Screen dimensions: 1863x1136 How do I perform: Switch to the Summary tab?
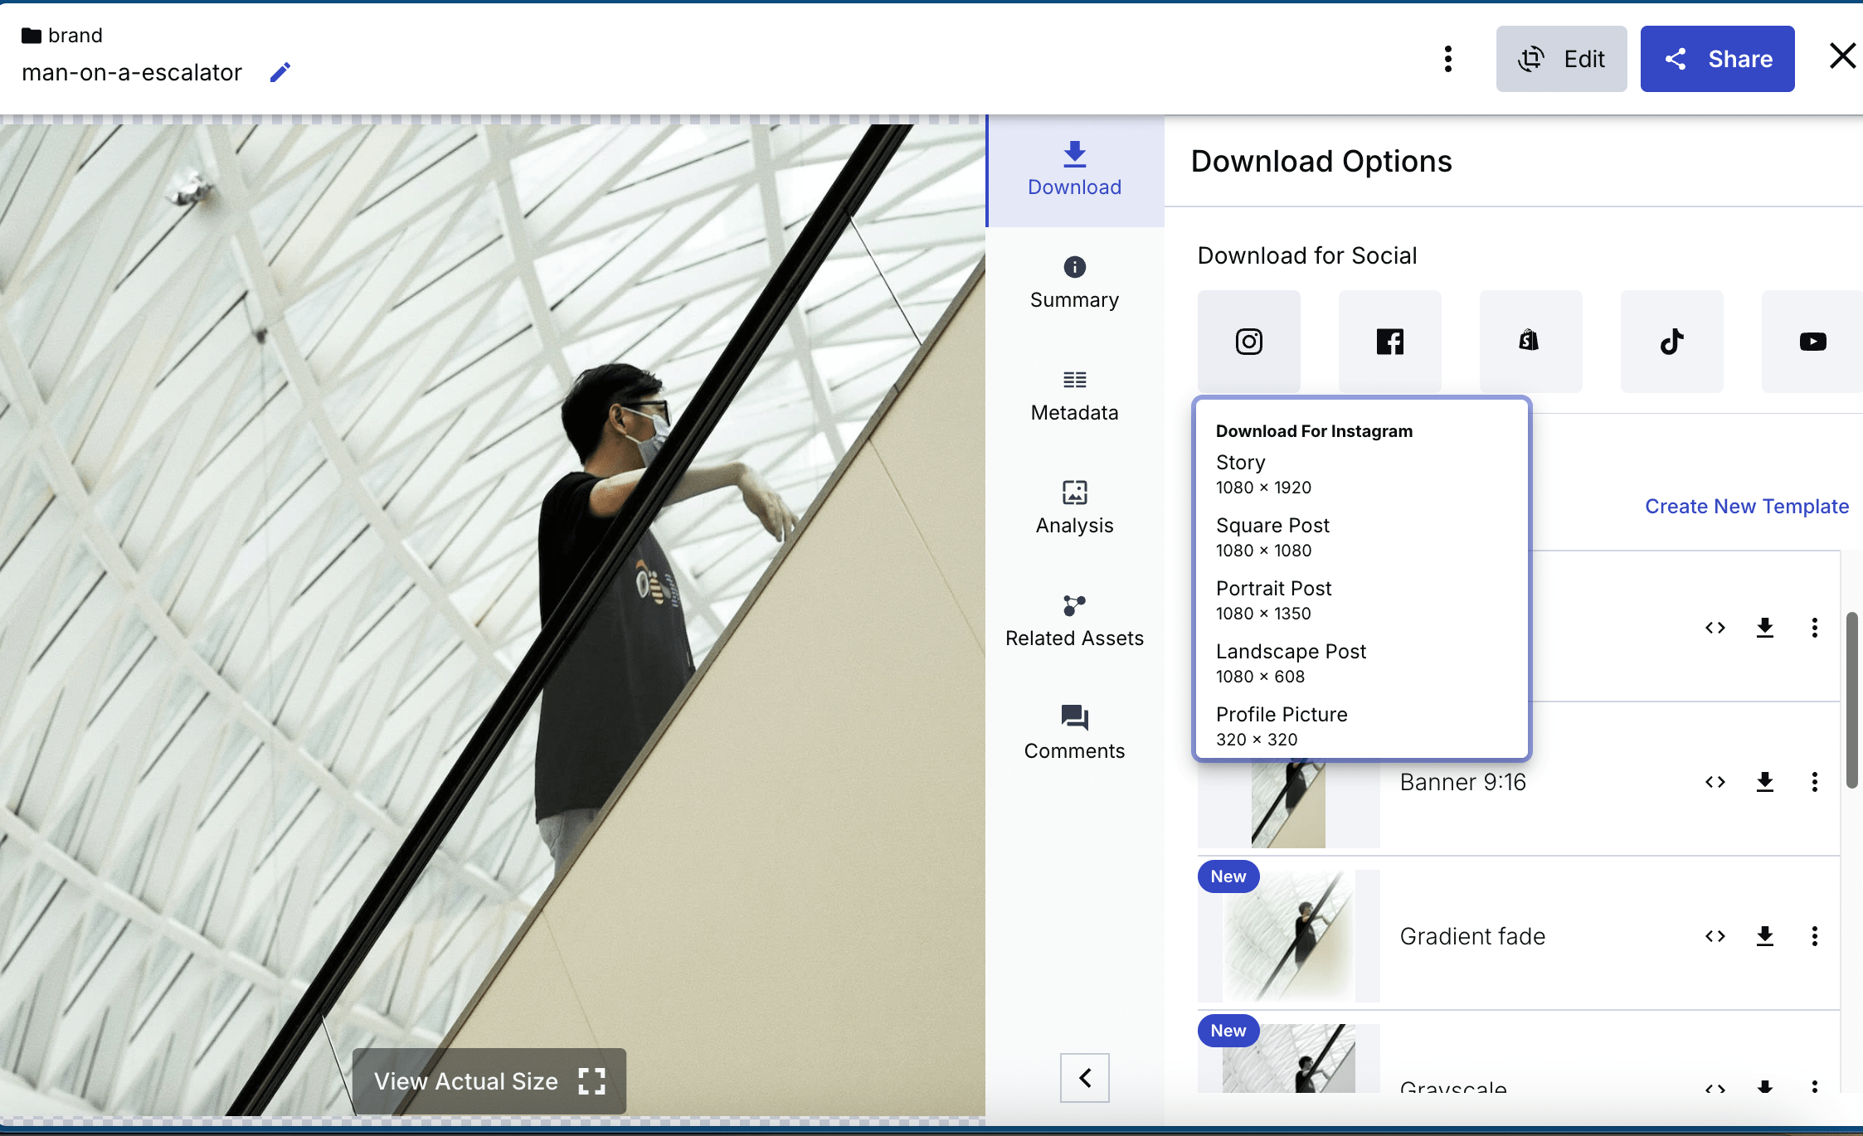coord(1074,284)
